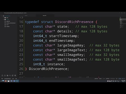
Task: Open find with the magnifier toolbar icon
Action: point(10,75)
